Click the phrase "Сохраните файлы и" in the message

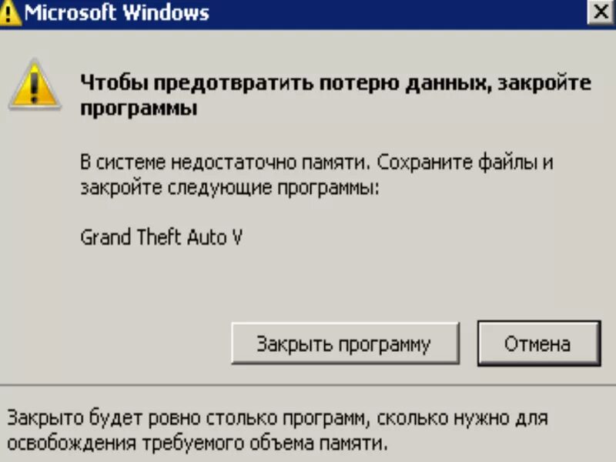[x=465, y=162]
